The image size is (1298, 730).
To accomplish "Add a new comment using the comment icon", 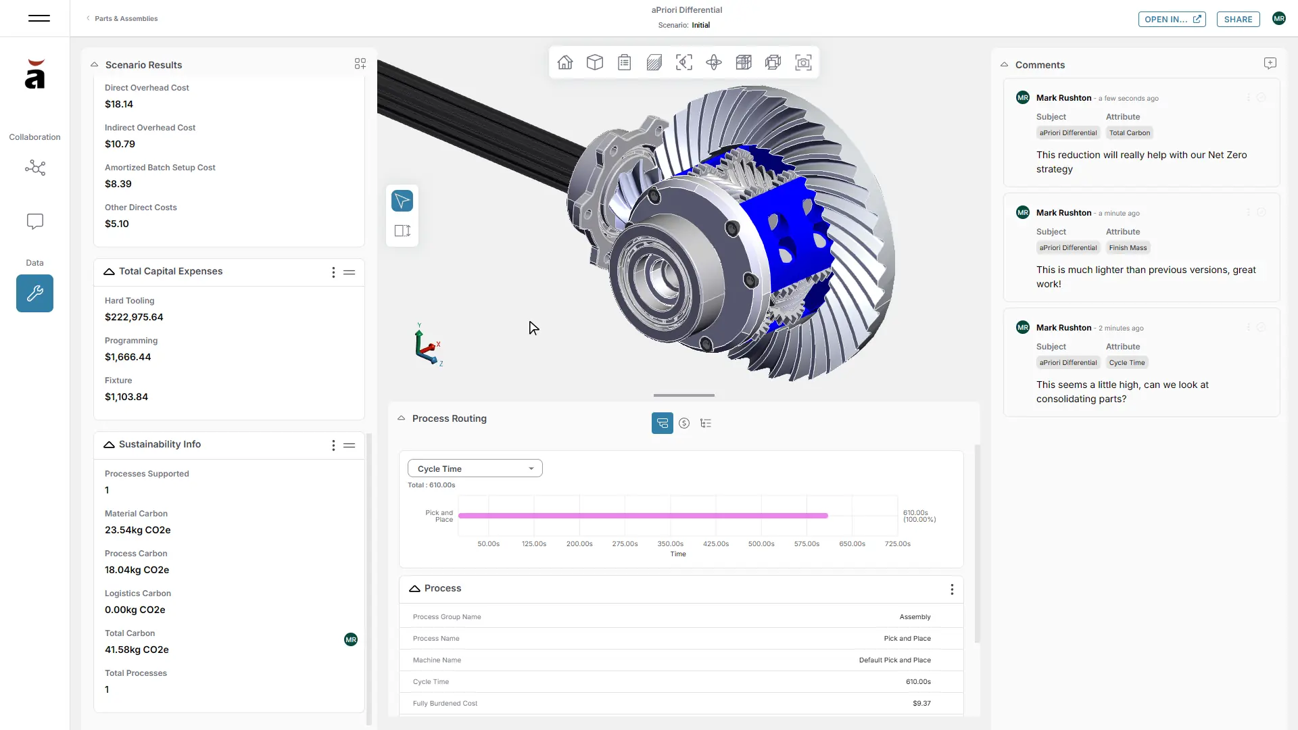I will click(1270, 63).
